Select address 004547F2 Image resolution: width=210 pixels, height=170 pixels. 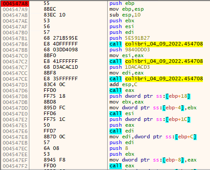click(x=15, y=166)
